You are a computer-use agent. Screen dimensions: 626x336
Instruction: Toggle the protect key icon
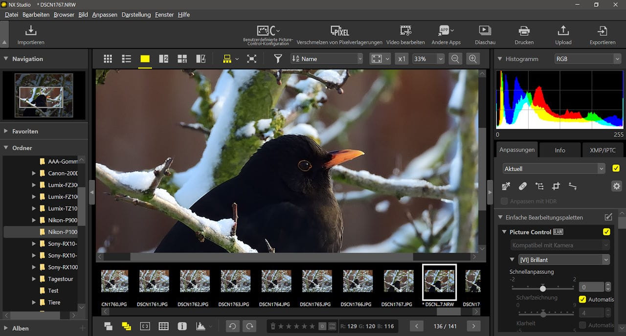(333, 326)
